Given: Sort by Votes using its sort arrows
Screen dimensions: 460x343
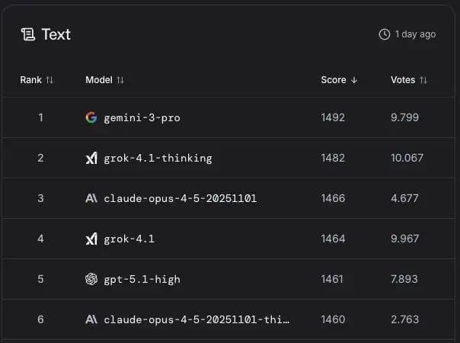Looking at the screenshot, I should (423, 80).
